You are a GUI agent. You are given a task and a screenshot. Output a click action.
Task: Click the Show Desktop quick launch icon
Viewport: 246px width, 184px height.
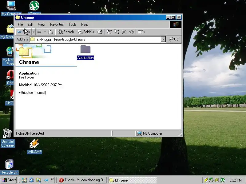(24, 180)
